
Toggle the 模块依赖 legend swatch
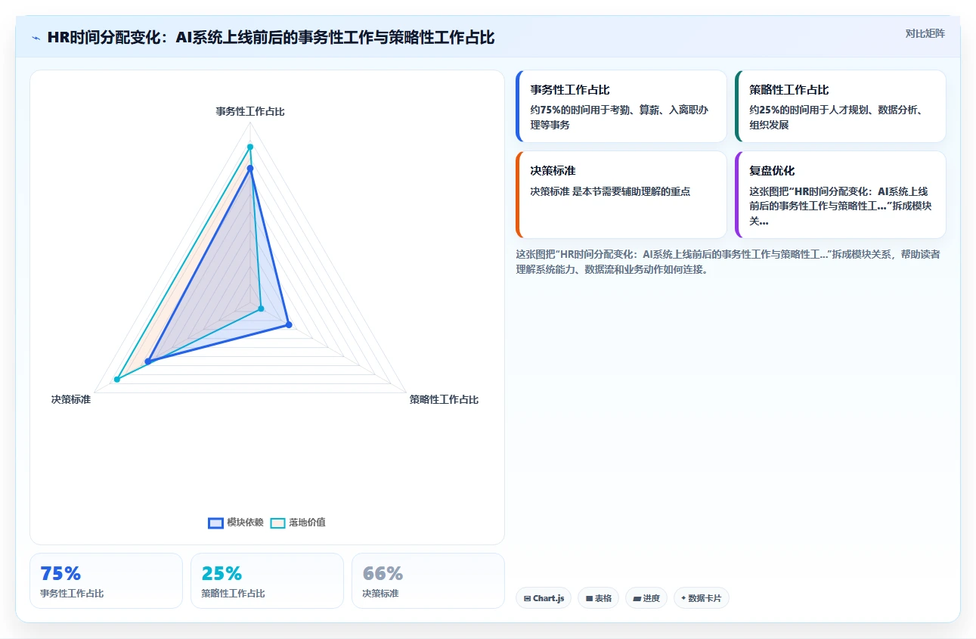point(215,523)
